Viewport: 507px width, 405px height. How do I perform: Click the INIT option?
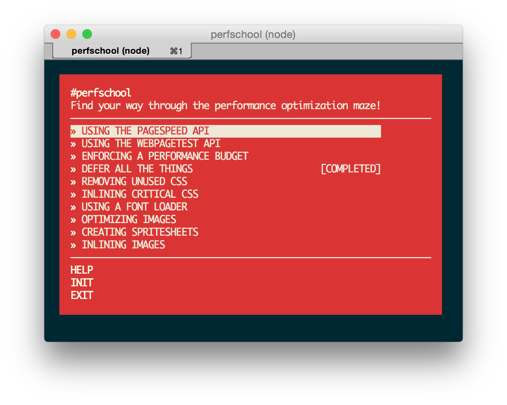pos(82,283)
